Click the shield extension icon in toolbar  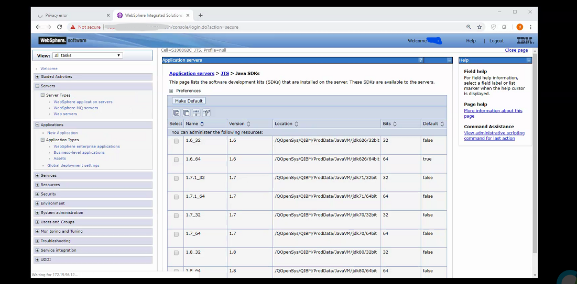494,27
